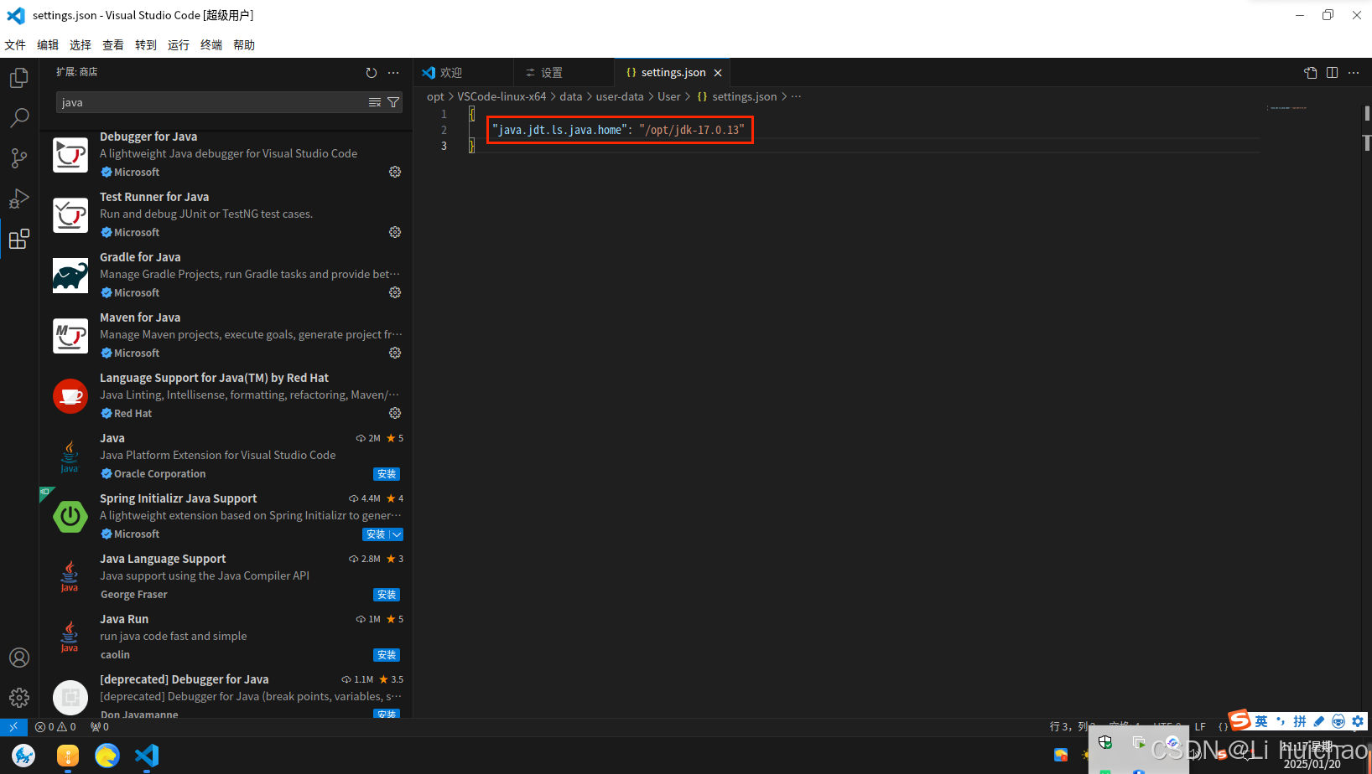The image size is (1372, 774).
Task: Open the 'data' breadcrumb dropdown
Action: [571, 96]
